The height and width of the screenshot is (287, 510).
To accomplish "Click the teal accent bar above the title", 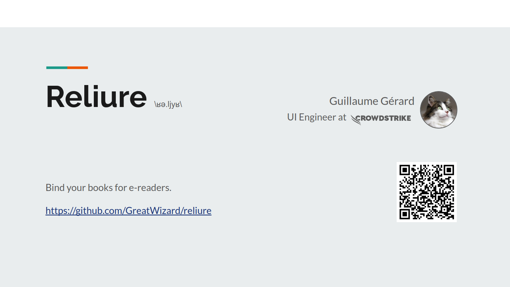I will pos(57,67).
